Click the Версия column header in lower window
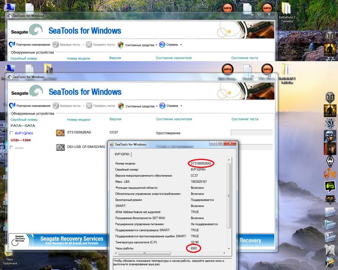Image resolution: width=338 pixels, height=270 pixels. click(115, 119)
